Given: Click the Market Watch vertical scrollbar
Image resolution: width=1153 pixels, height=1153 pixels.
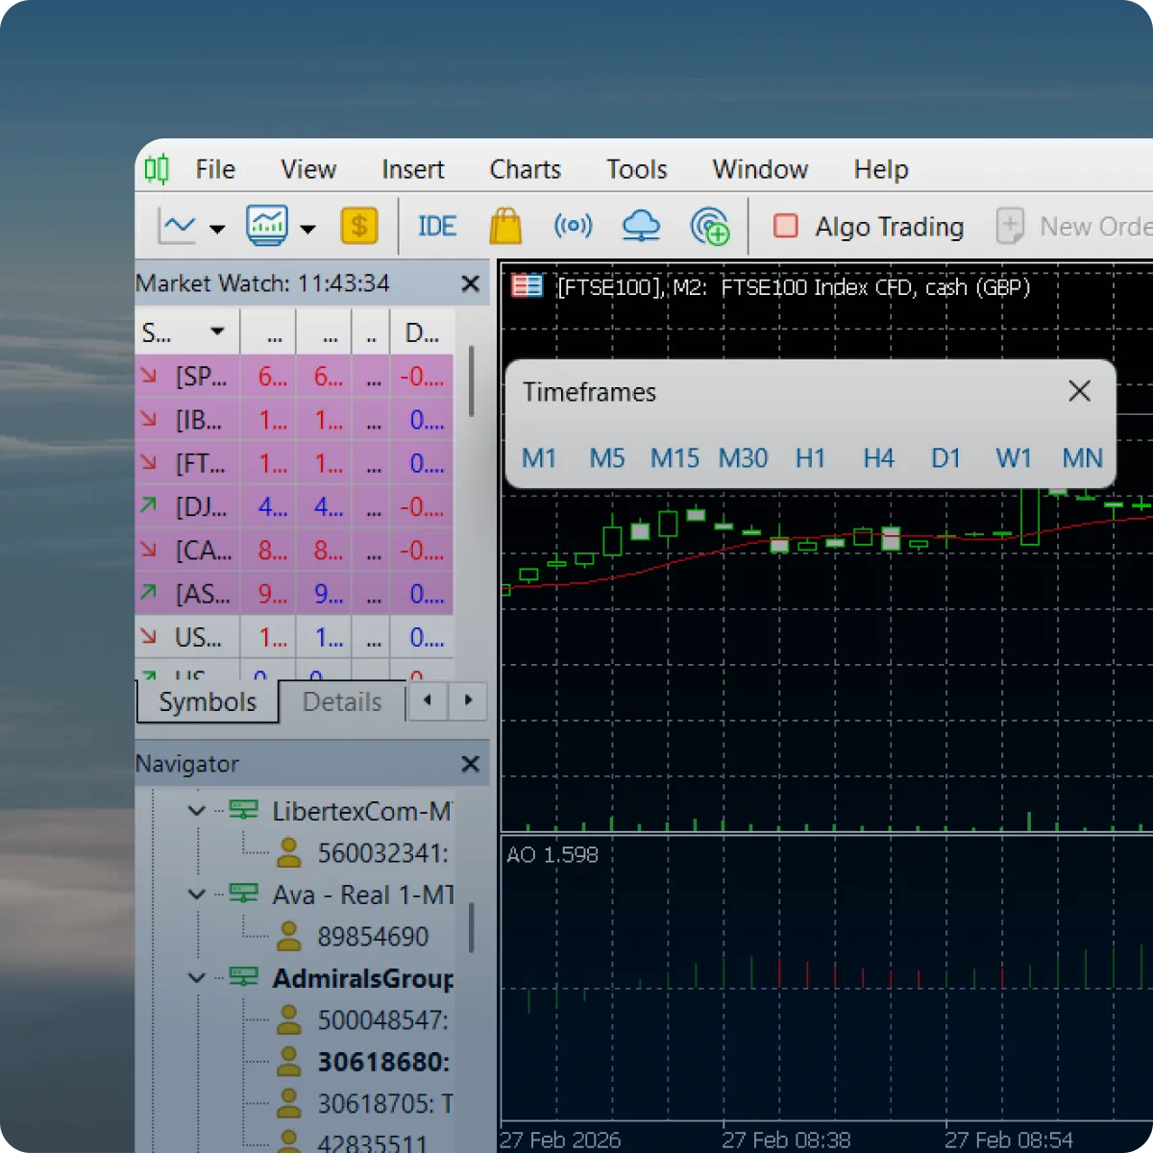Looking at the screenshot, I should point(471,381).
